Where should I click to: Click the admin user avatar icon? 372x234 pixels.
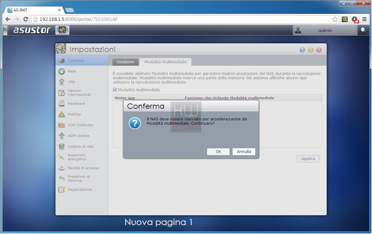[298, 30]
